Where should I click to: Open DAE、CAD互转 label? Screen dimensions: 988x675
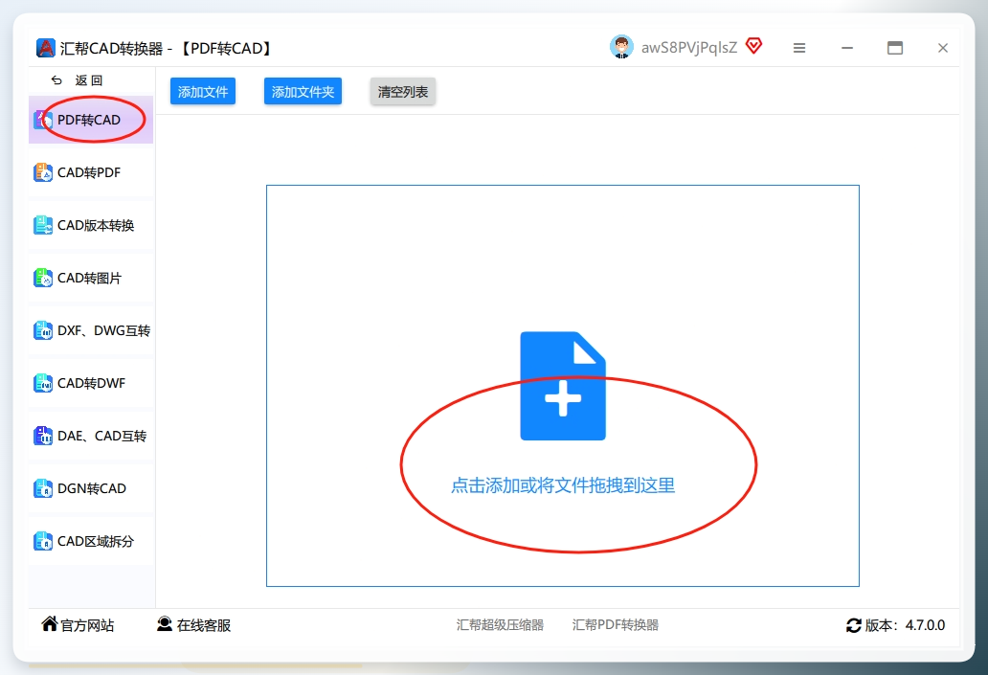coord(102,436)
